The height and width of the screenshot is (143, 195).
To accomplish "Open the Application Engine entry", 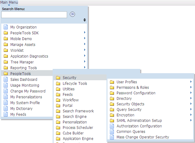I will pos(78,139).
